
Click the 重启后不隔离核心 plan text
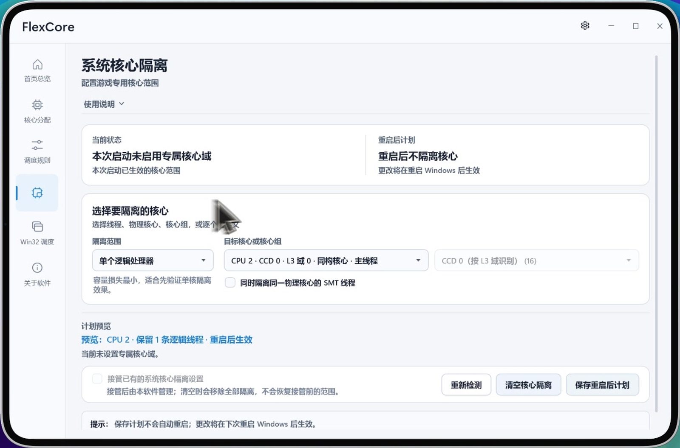418,156
